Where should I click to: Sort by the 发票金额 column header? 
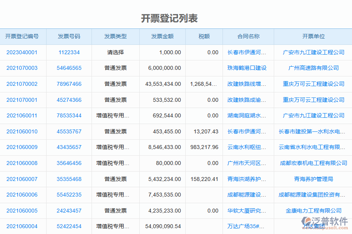click(162, 36)
